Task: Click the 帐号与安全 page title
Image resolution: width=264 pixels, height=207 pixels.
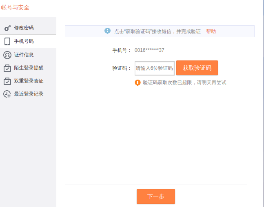Action: [x=15, y=8]
